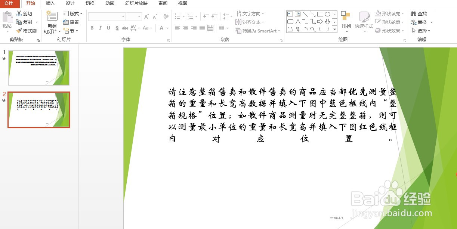This screenshot has height=229, width=457.
Task: Switch to the Slide Show (幻灯片放映) tab
Action: (x=136, y=3)
